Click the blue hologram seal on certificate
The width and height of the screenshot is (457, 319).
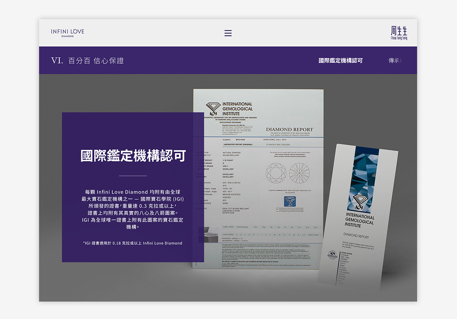[x=290, y=201]
